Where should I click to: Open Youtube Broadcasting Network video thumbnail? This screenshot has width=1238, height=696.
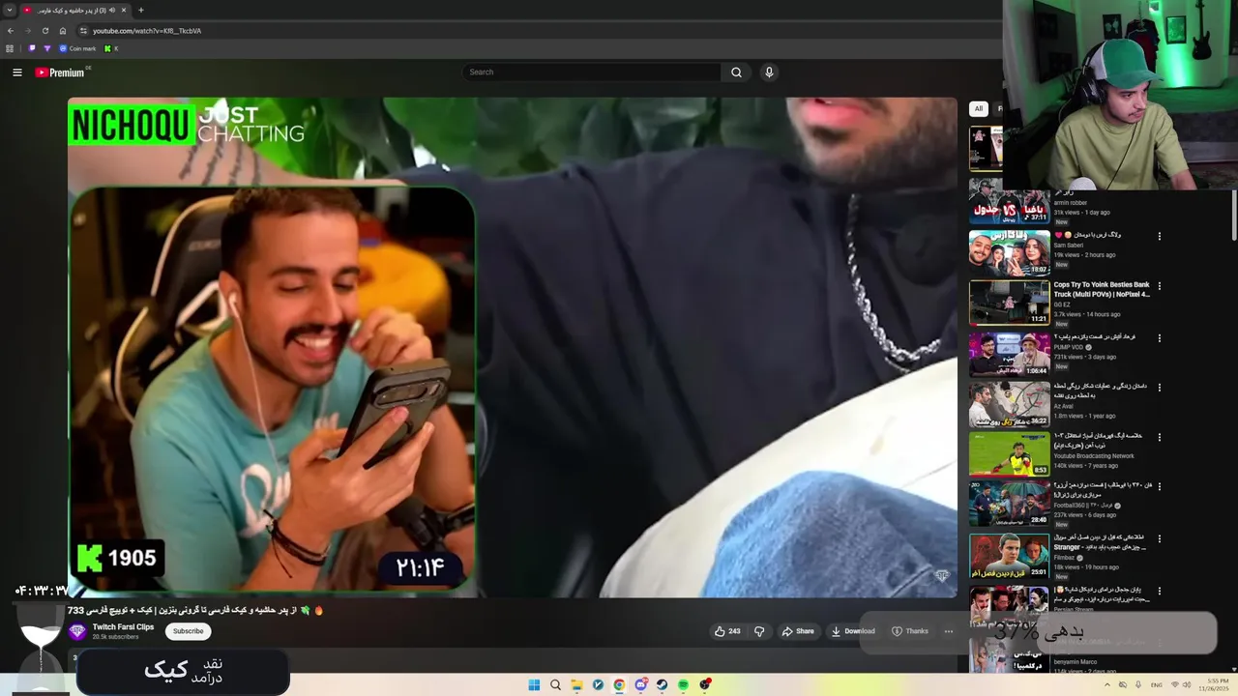coord(1009,453)
